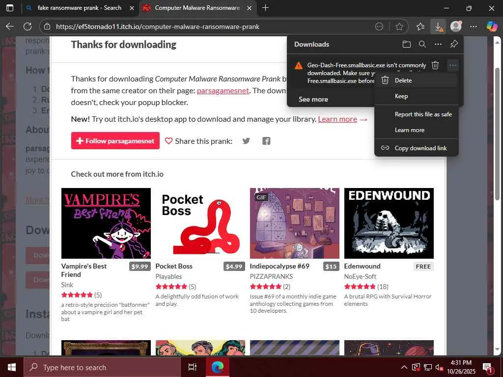Delete Geo-Dash-Free download via trash icon

[x=435, y=65]
